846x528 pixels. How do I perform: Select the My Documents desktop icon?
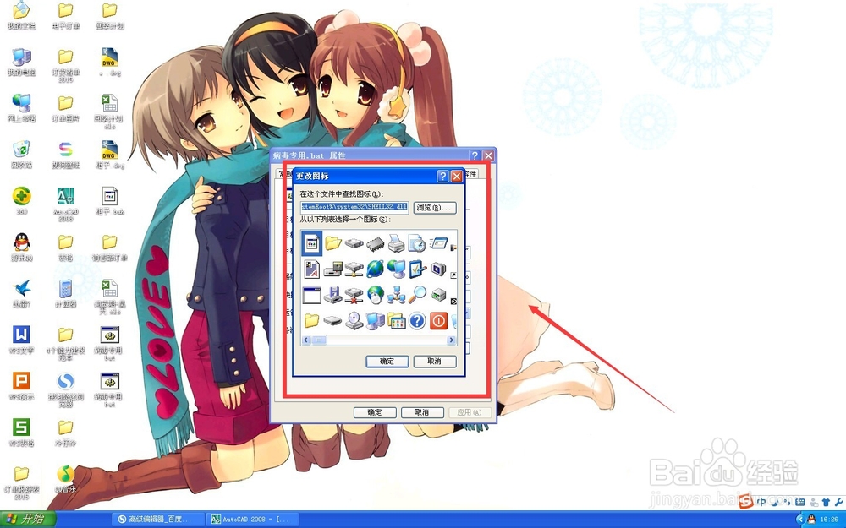[22, 15]
